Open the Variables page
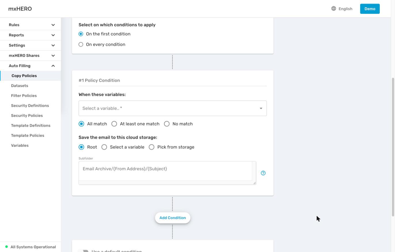 tap(20, 146)
